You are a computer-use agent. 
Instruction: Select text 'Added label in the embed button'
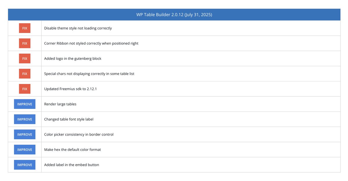[x=72, y=165]
